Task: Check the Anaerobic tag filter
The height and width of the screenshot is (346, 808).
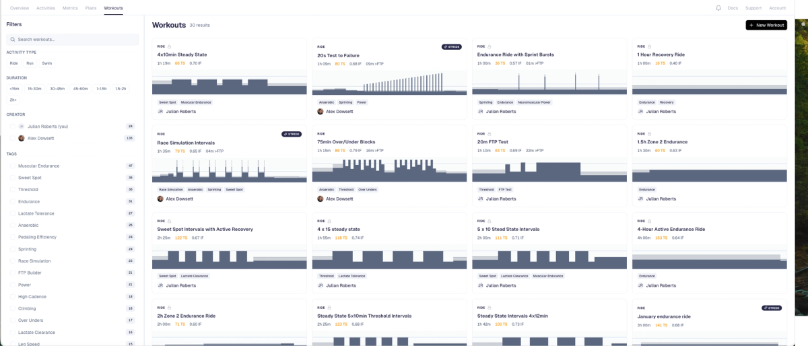Action: (12, 226)
